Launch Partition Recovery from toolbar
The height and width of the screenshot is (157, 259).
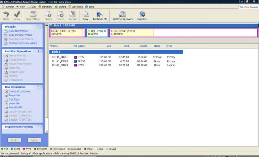tap(123, 15)
